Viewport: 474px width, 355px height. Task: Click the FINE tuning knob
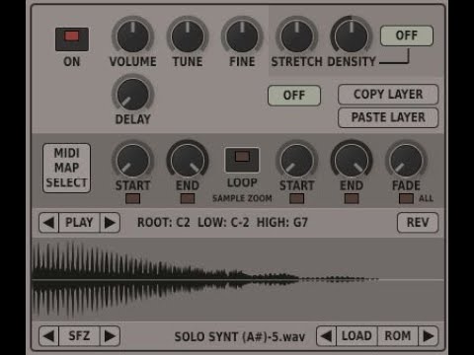click(x=242, y=36)
